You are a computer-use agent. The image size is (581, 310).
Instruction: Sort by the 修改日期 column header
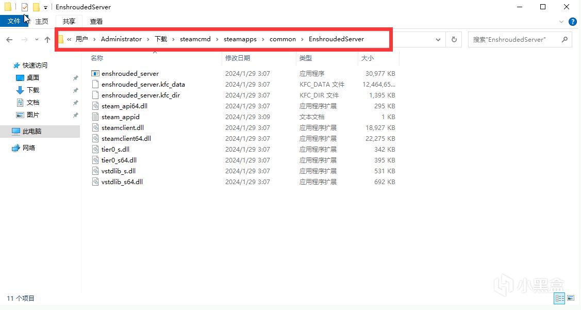click(x=238, y=58)
